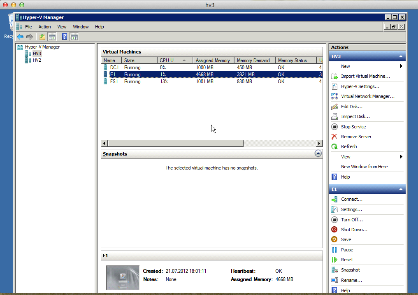Open the File menu

click(x=28, y=27)
